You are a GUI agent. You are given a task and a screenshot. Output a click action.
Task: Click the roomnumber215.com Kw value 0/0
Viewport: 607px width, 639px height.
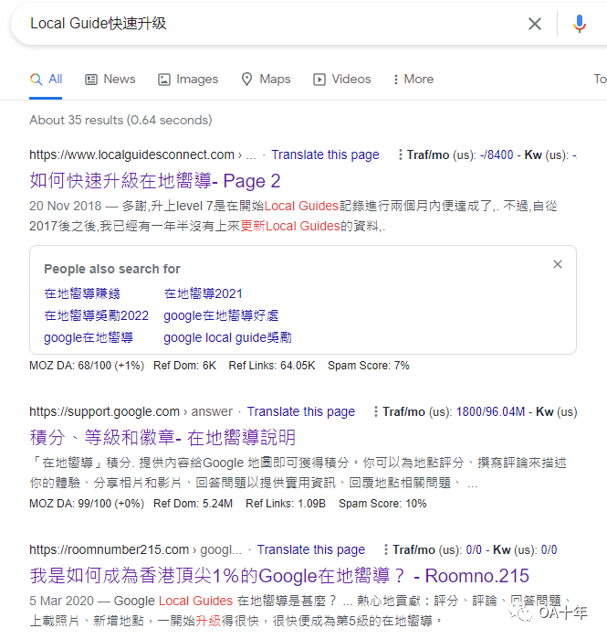tap(549, 549)
